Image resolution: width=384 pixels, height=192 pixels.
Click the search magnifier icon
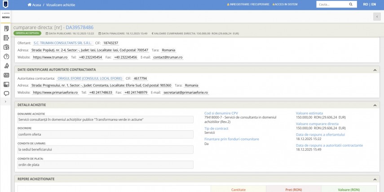coord(353,4)
